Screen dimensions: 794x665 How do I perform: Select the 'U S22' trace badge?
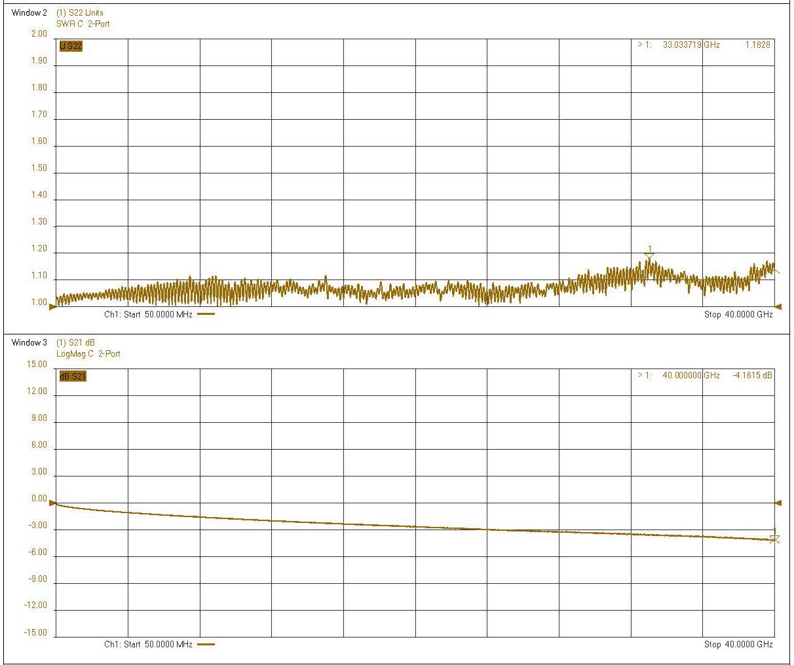pos(71,46)
